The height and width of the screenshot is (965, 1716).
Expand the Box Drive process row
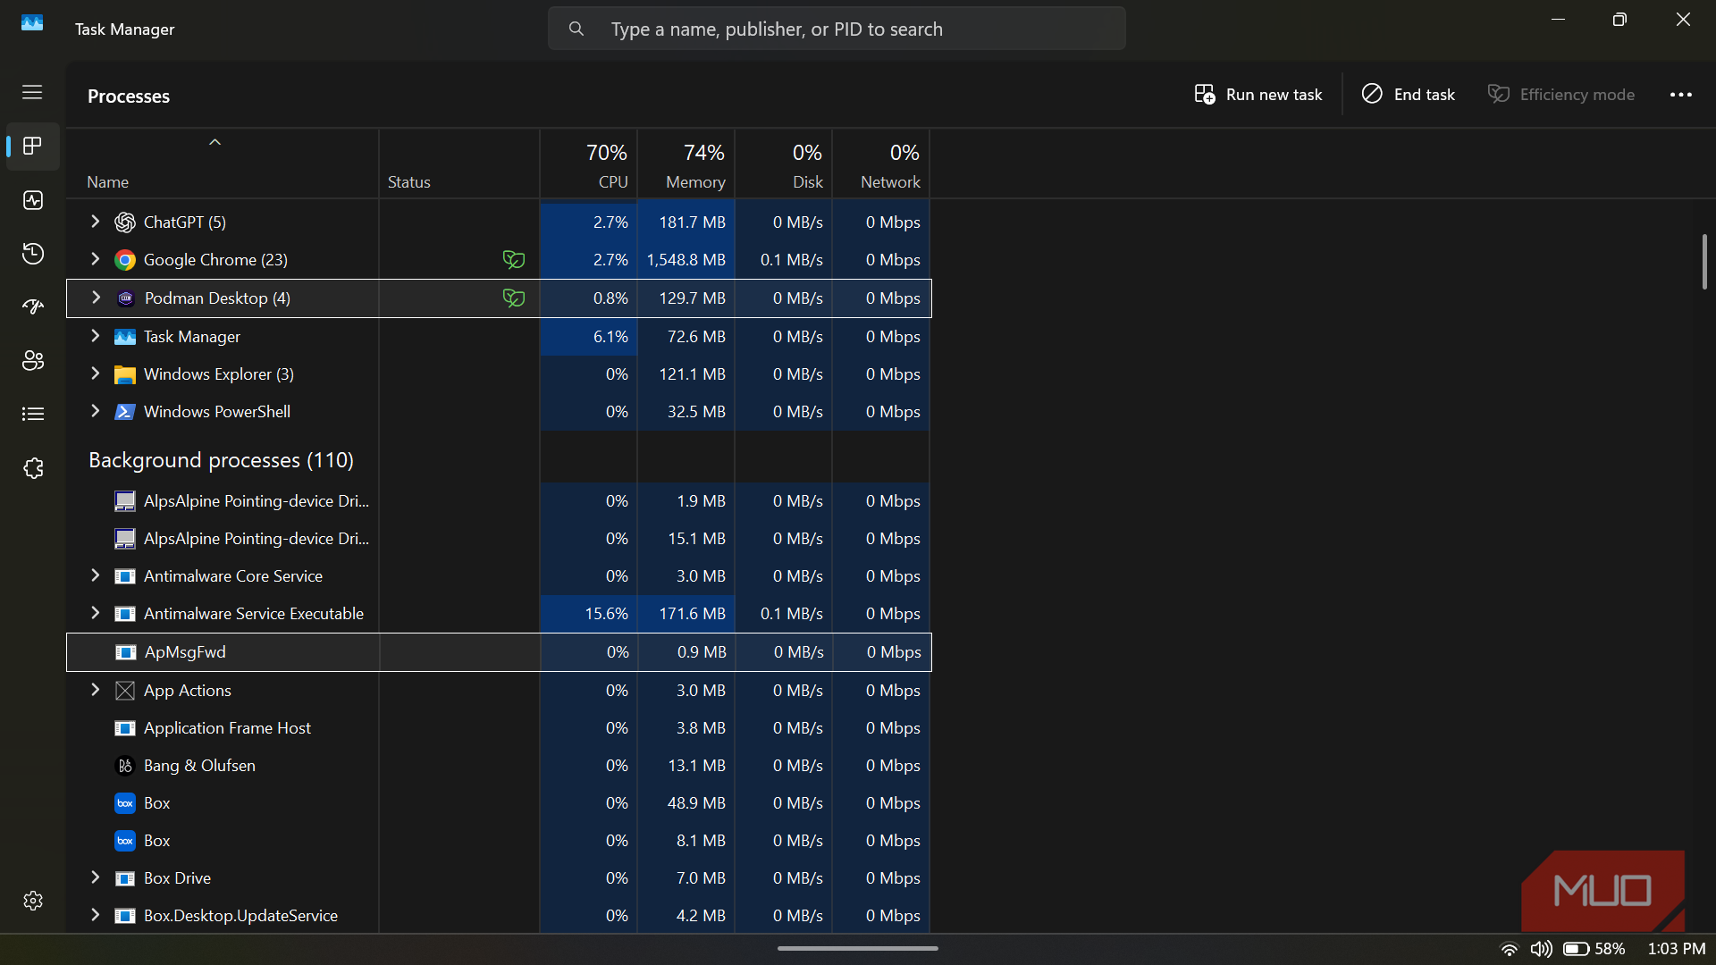click(x=95, y=877)
